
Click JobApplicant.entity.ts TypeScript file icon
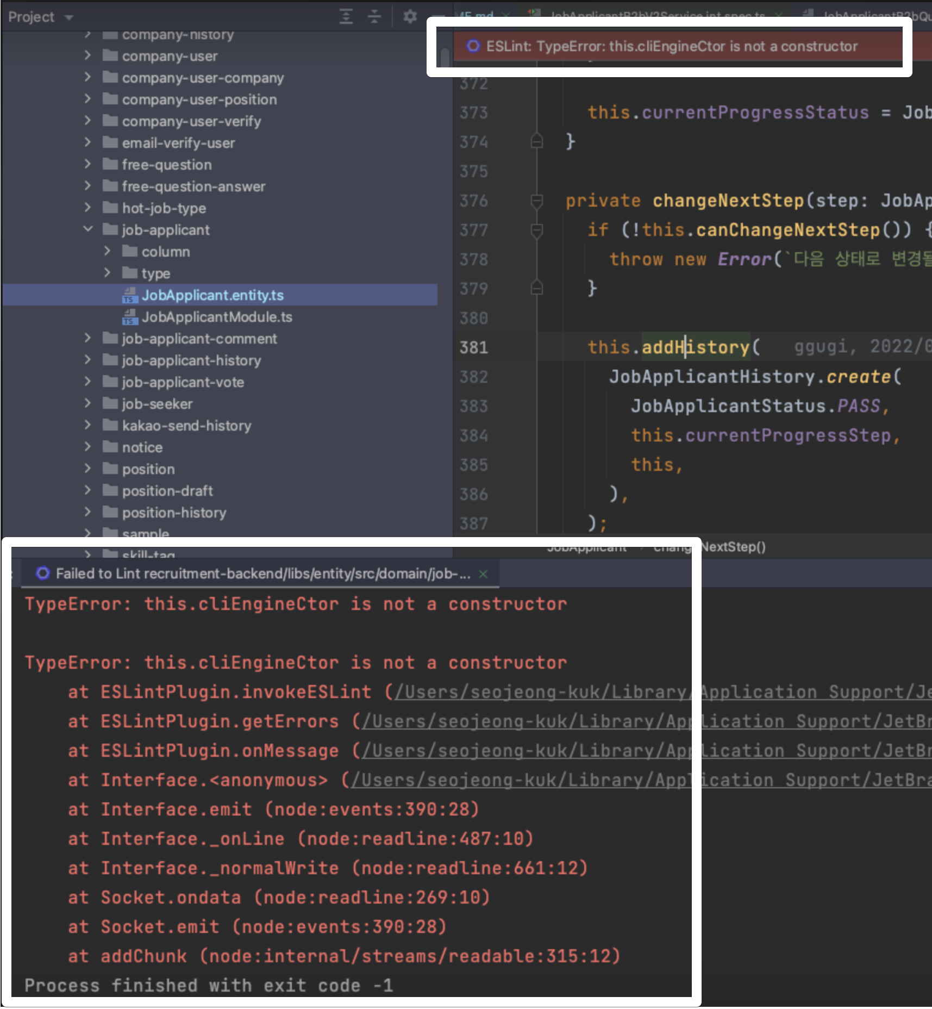pos(129,295)
